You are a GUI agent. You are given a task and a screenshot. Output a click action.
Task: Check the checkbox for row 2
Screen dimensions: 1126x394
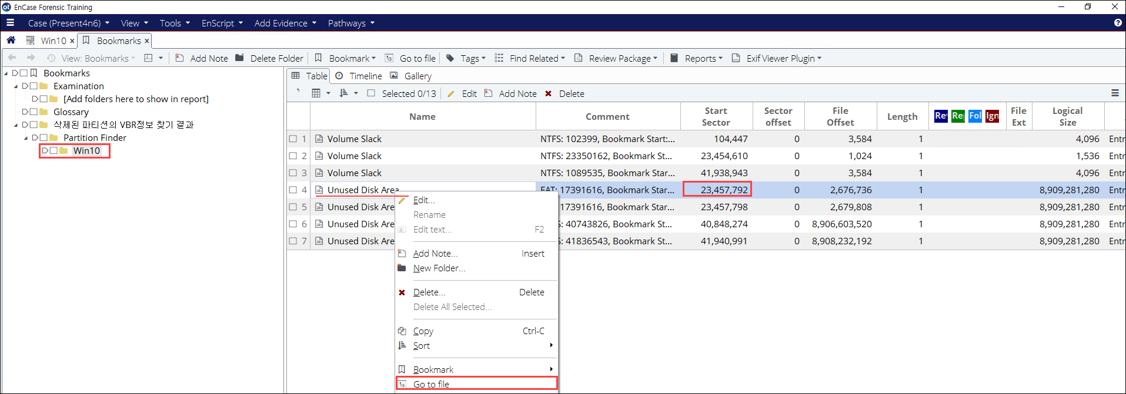point(293,156)
